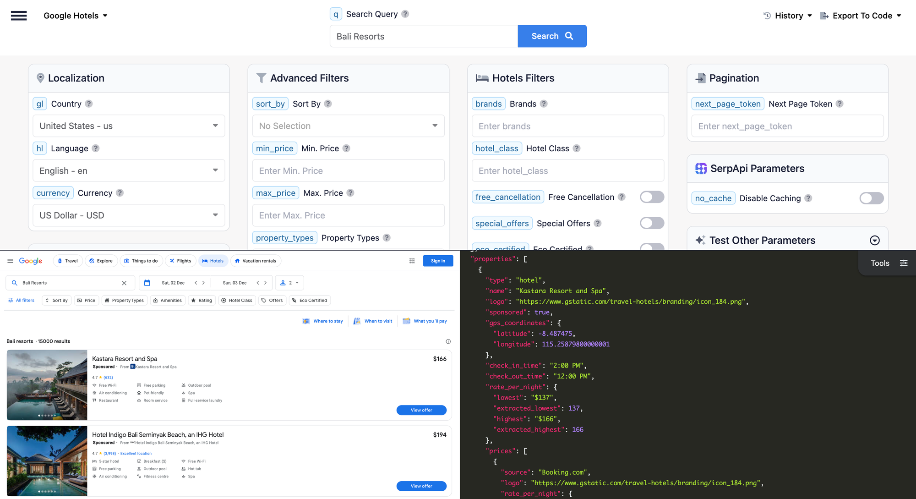The height and width of the screenshot is (499, 916).
Task: Turn on the Special Offers switch
Action: coord(652,223)
